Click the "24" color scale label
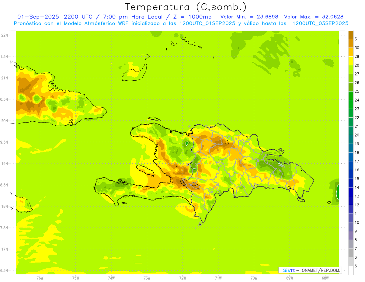Image resolution: width=365 pixels, height=282 pixels. (357, 100)
